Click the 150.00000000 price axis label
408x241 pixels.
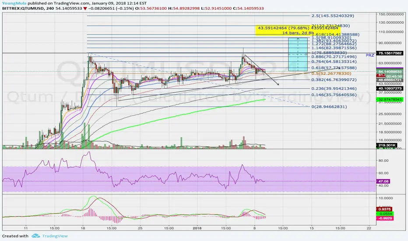(391, 14)
